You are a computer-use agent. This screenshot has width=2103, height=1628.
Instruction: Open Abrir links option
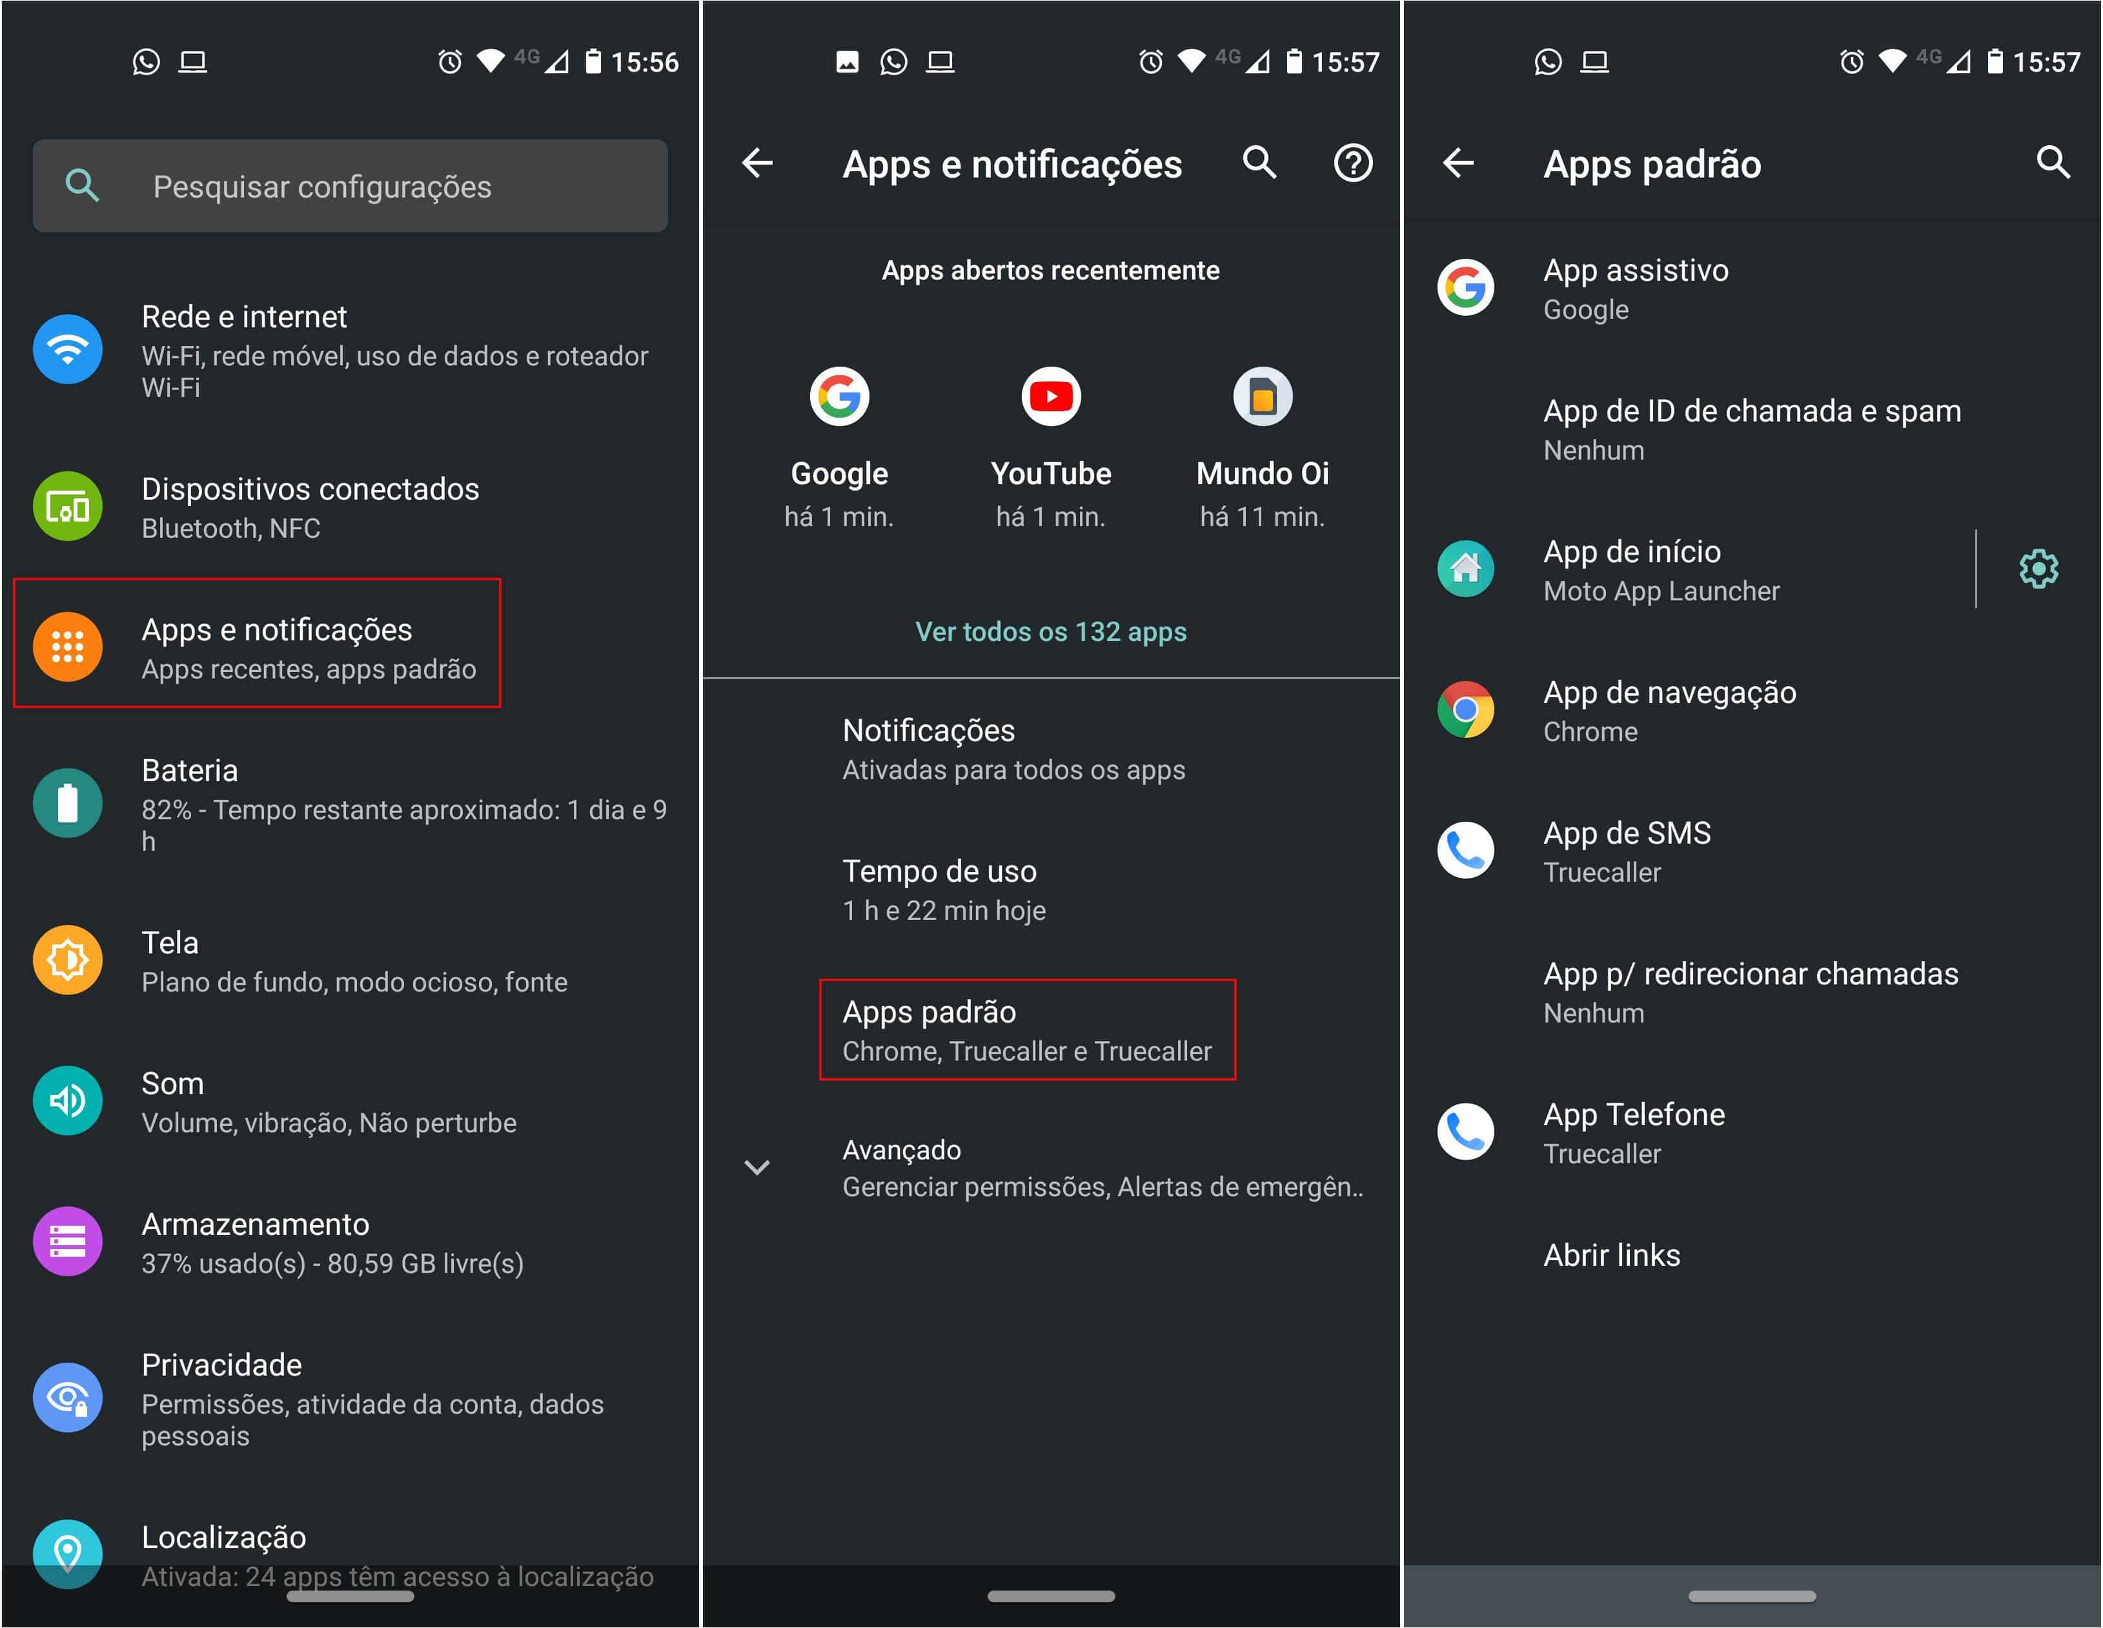(x=1752, y=1254)
